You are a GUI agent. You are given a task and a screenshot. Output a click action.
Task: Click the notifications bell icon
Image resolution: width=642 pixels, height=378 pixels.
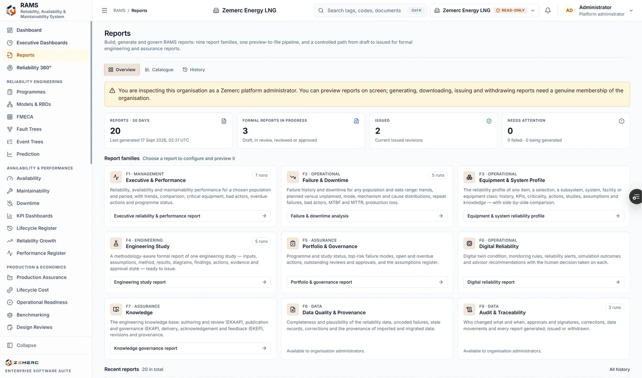coord(548,10)
